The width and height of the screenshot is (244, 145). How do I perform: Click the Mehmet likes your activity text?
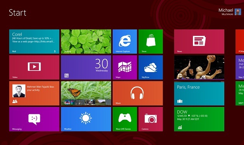click(x=40, y=88)
